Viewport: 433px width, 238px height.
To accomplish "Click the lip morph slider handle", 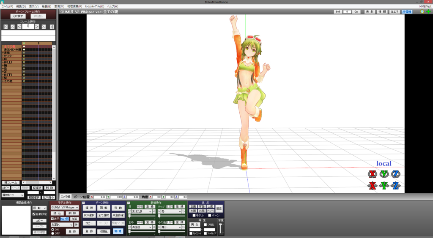I will click(159, 216).
